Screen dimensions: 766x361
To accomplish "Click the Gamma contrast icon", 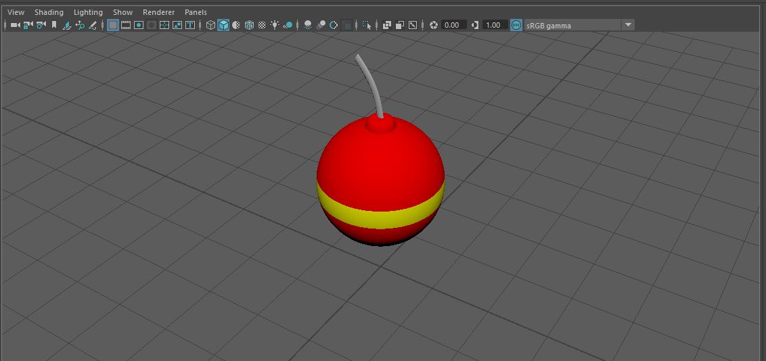I will point(475,25).
